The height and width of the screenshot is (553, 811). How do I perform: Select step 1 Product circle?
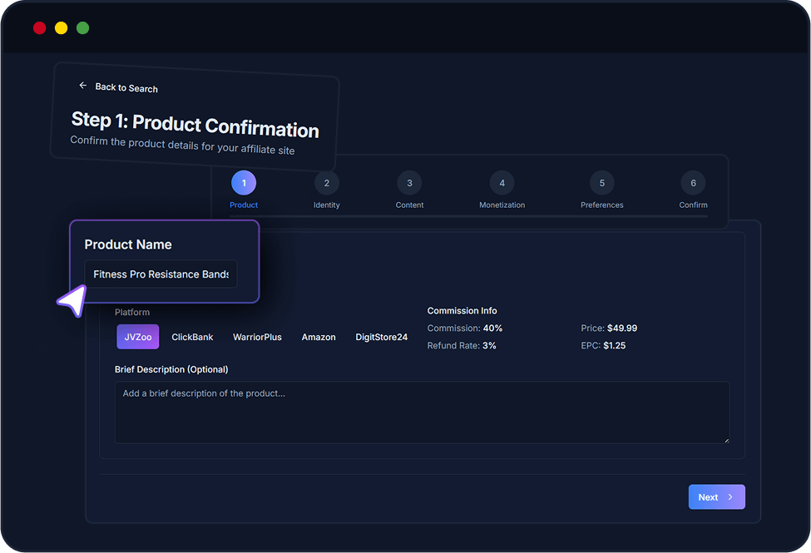(244, 183)
